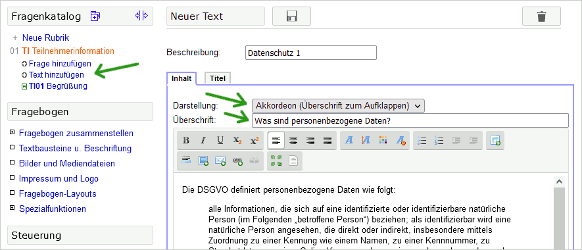Apply subscript formatting
This screenshot has width=582, height=250.
pyautogui.click(x=237, y=140)
